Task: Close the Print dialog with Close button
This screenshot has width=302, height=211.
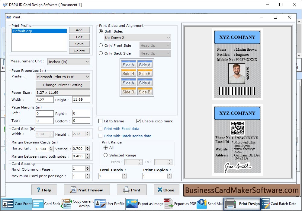Action: (x=166, y=190)
